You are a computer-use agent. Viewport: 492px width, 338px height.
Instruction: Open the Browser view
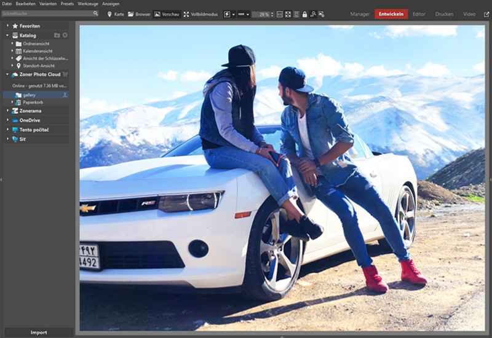[x=139, y=14]
